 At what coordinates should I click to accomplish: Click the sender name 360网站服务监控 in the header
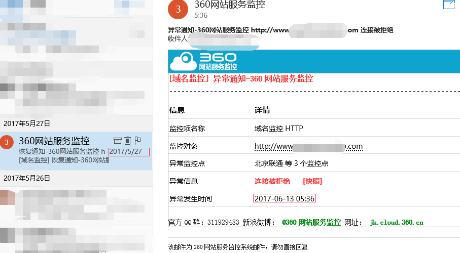230,4
